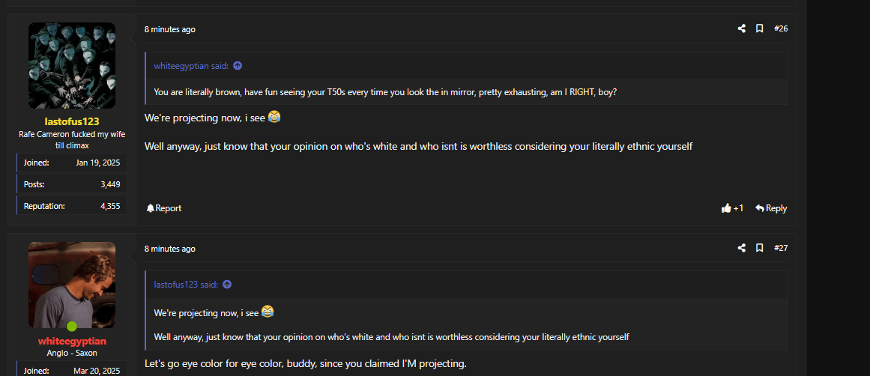The width and height of the screenshot is (870, 376).
Task: Open post number #27 permalink
Action: coord(781,248)
